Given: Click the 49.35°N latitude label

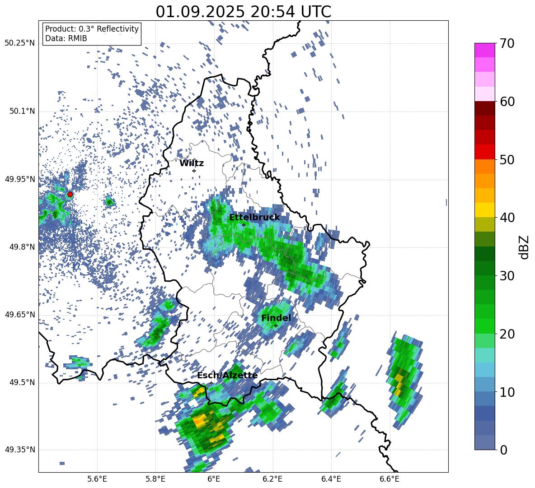Looking at the screenshot, I should [x=19, y=450].
